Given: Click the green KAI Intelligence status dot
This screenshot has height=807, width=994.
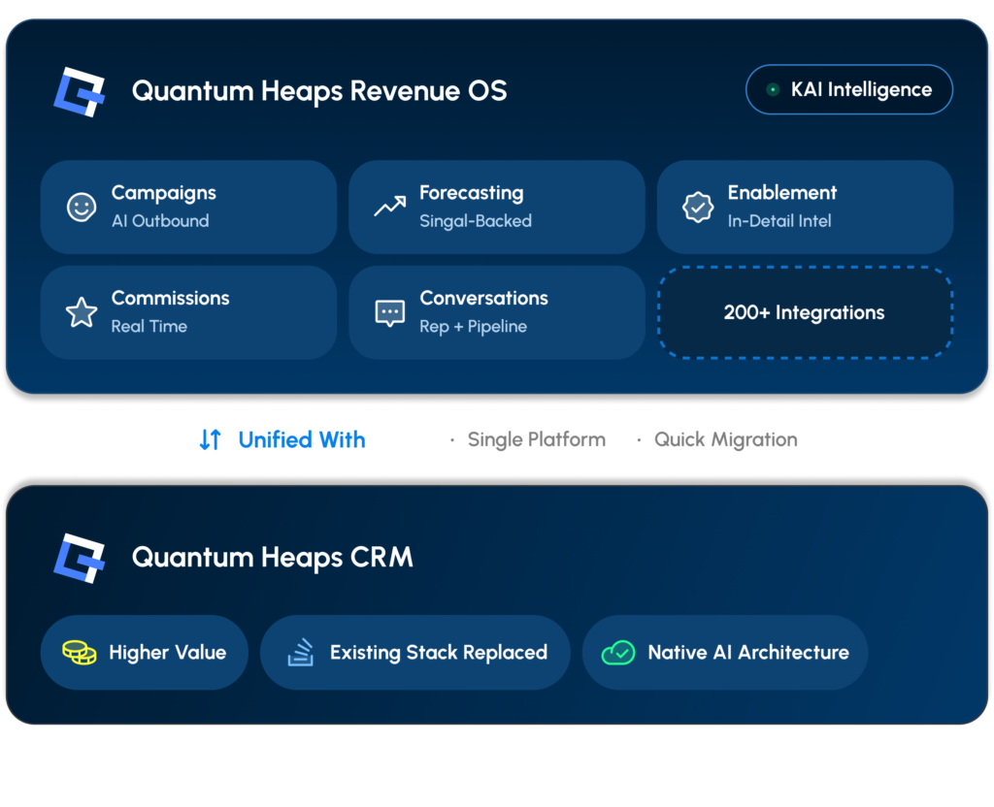Looking at the screenshot, I should pos(773,90).
